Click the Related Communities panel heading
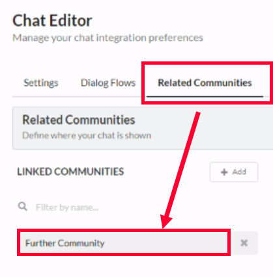This screenshot has width=273, height=277. click(x=79, y=120)
